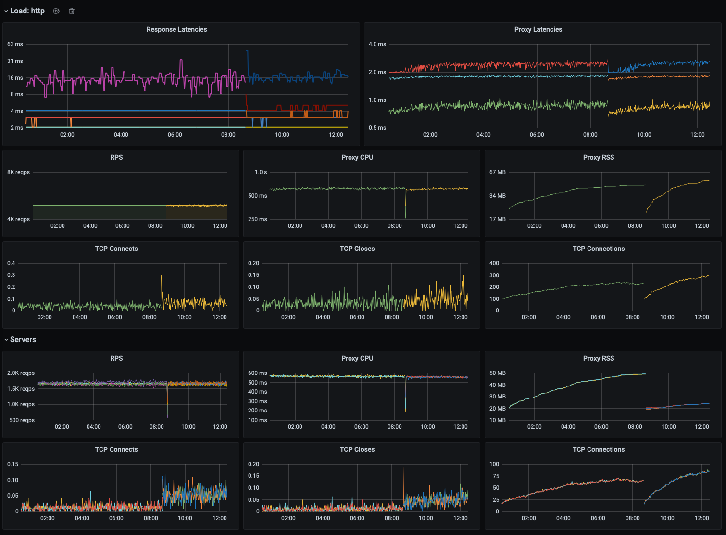Image resolution: width=726 pixels, height=535 pixels.
Task: Open the Load: http row settings gear
Action: pos(56,11)
